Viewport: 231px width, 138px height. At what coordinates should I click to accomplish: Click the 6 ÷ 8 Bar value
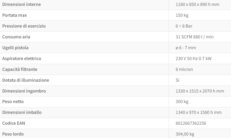click(184, 26)
